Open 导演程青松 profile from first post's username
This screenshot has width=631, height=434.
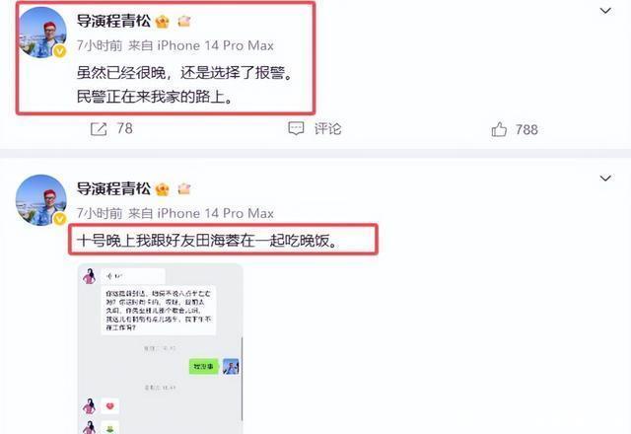(114, 21)
